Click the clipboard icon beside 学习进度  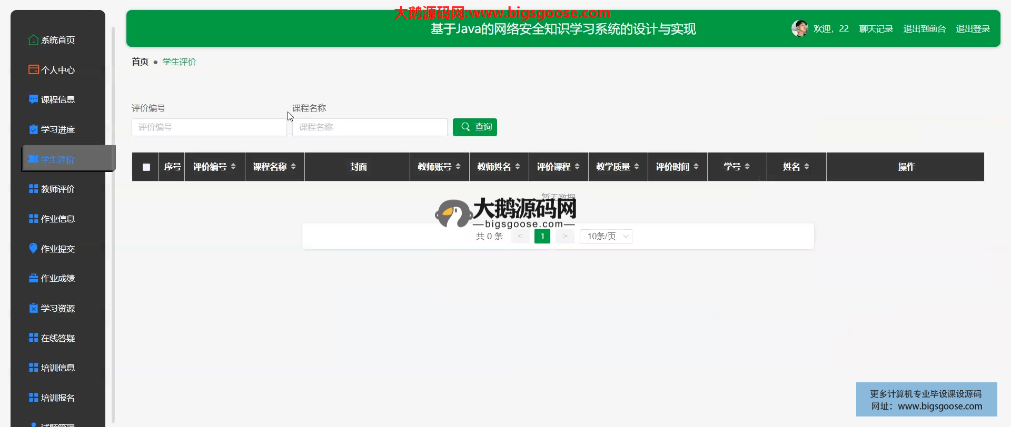33,129
